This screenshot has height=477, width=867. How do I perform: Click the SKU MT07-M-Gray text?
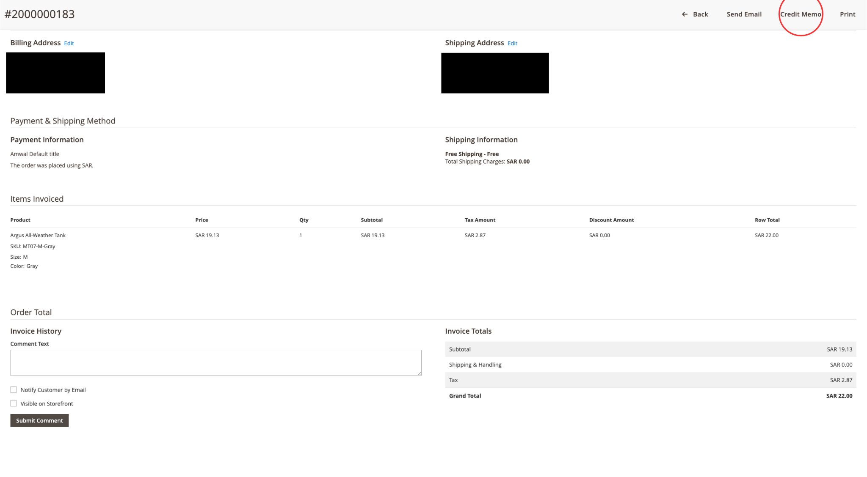[x=33, y=246]
